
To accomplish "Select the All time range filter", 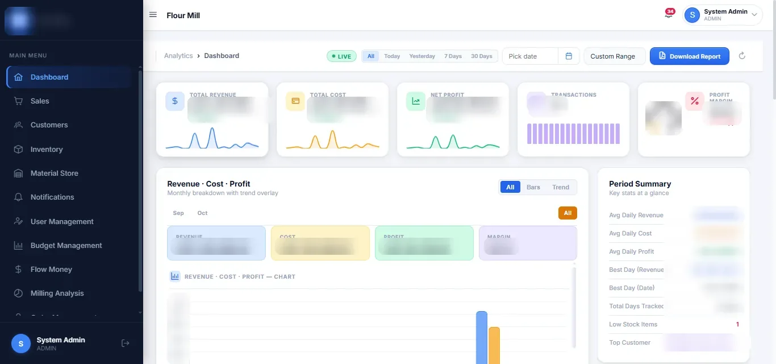I will pyautogui.click(x=371, y=56).
